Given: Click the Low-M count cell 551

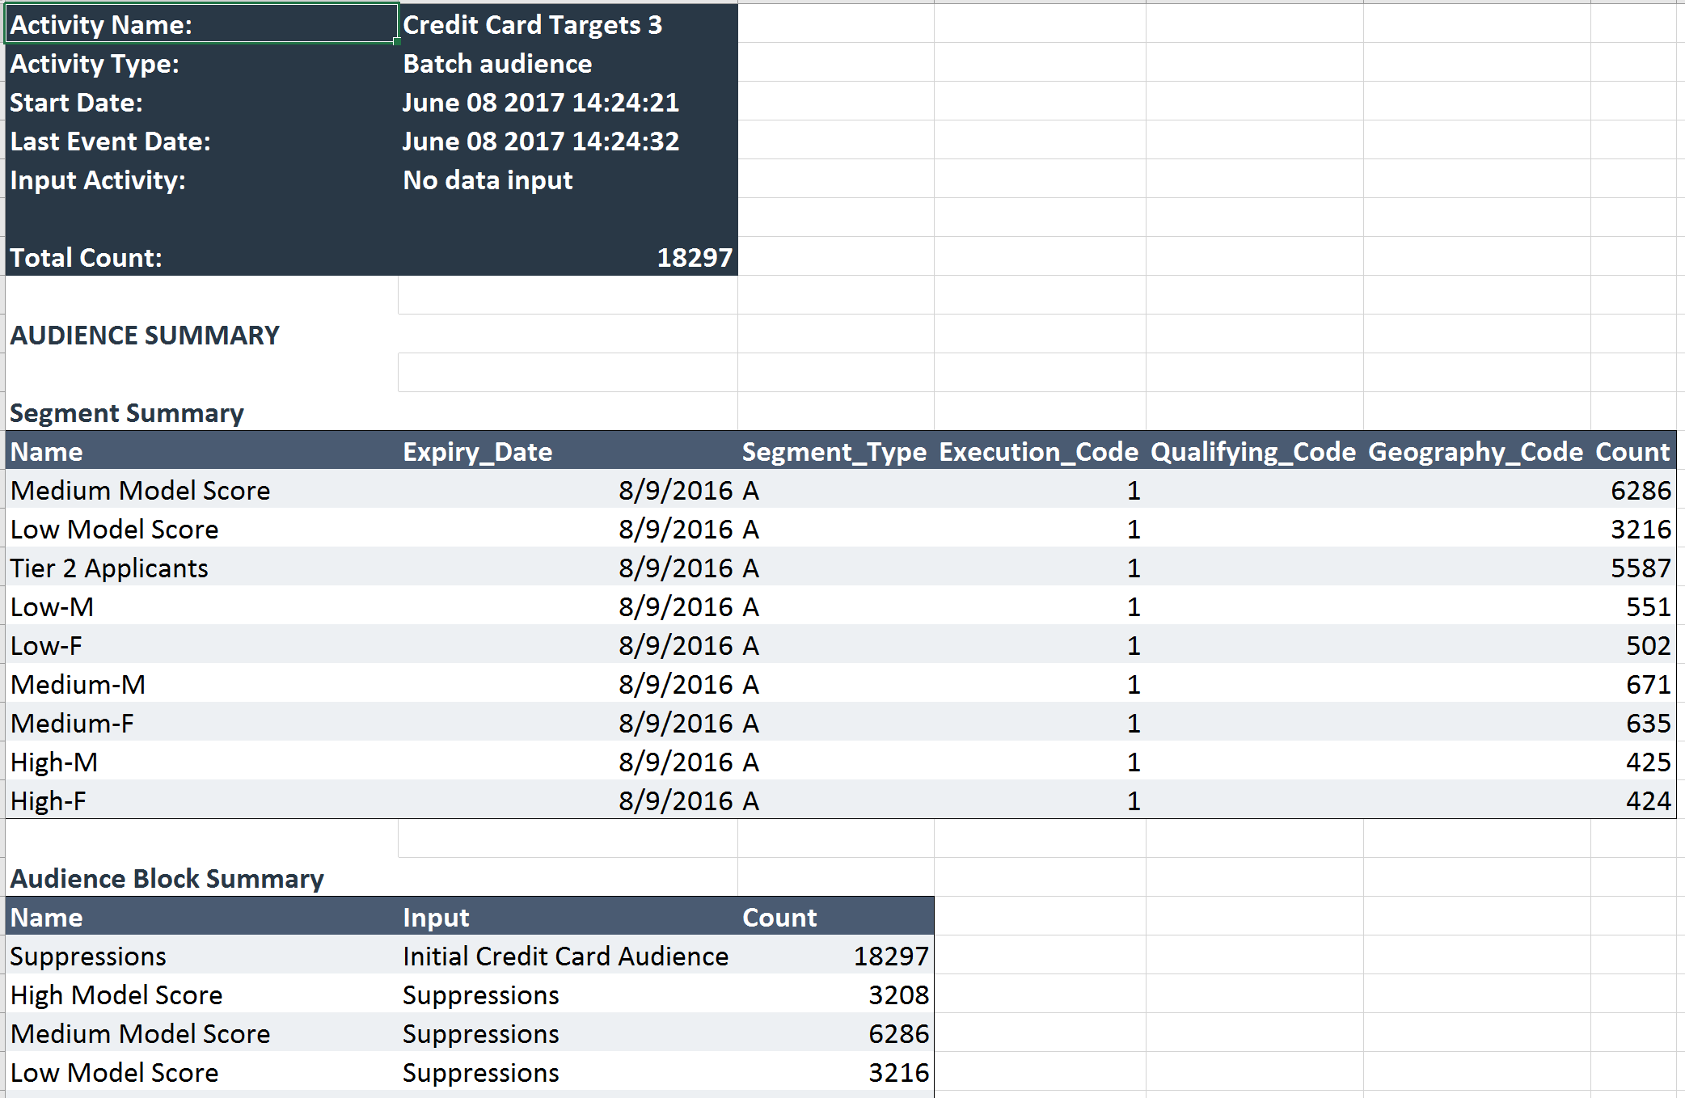Looking at the screenshot, I should click(1648, 607).
